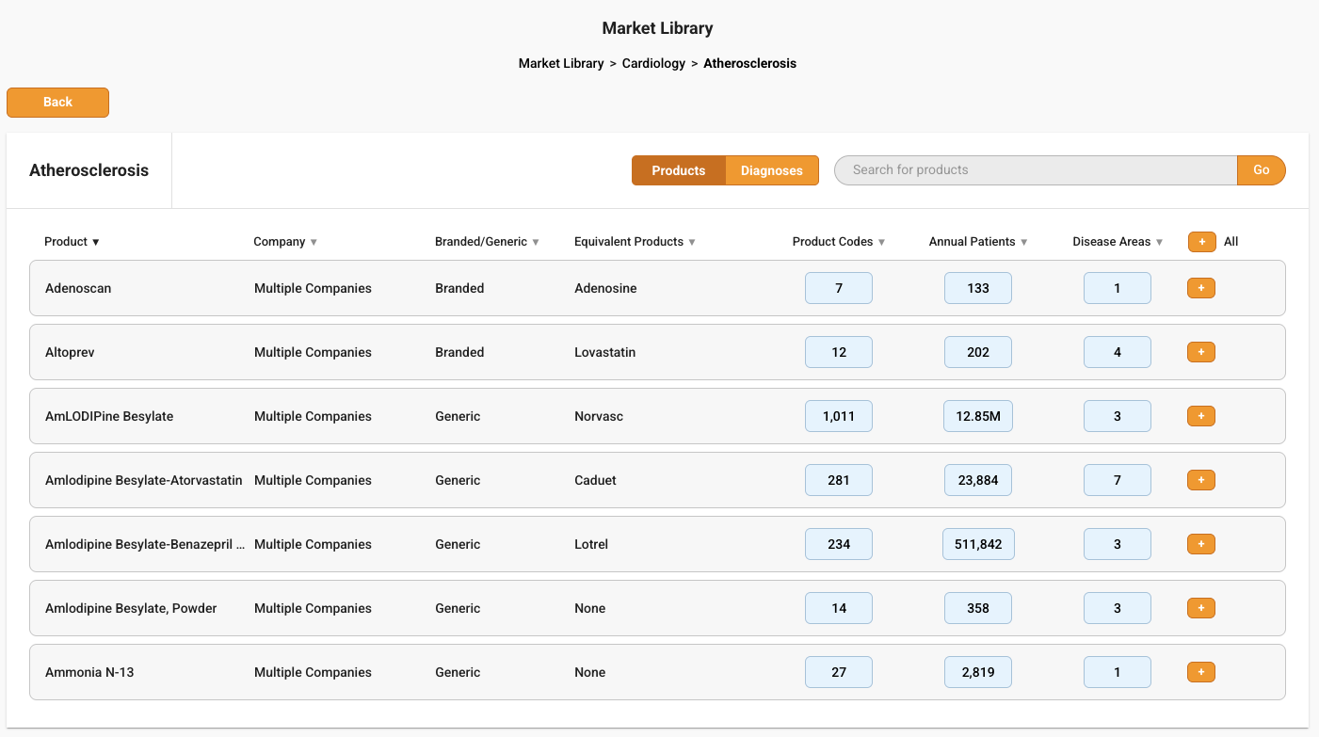Sort by the Product column arrow
1319x737 pixels.
96,243
